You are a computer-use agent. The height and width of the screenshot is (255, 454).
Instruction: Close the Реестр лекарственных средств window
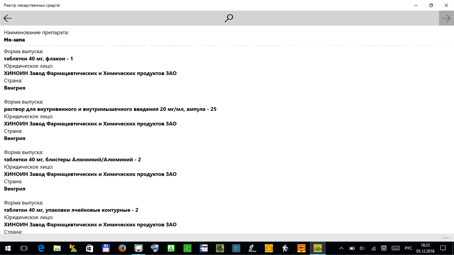446,5
